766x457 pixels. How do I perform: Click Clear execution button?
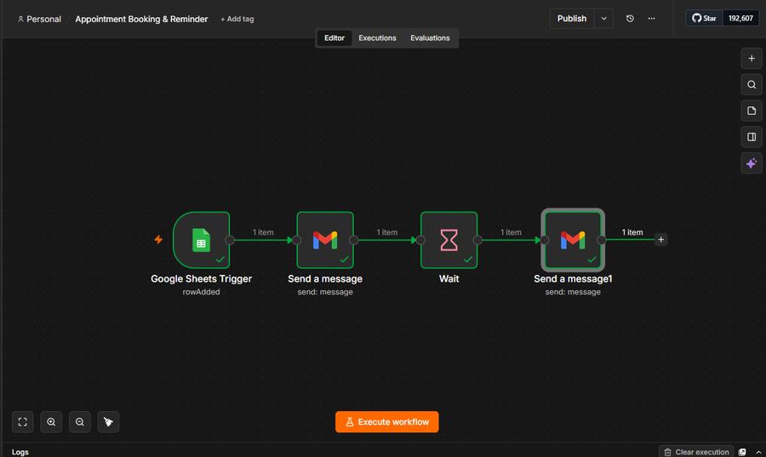pyautogui.click(x=696, y=452)
